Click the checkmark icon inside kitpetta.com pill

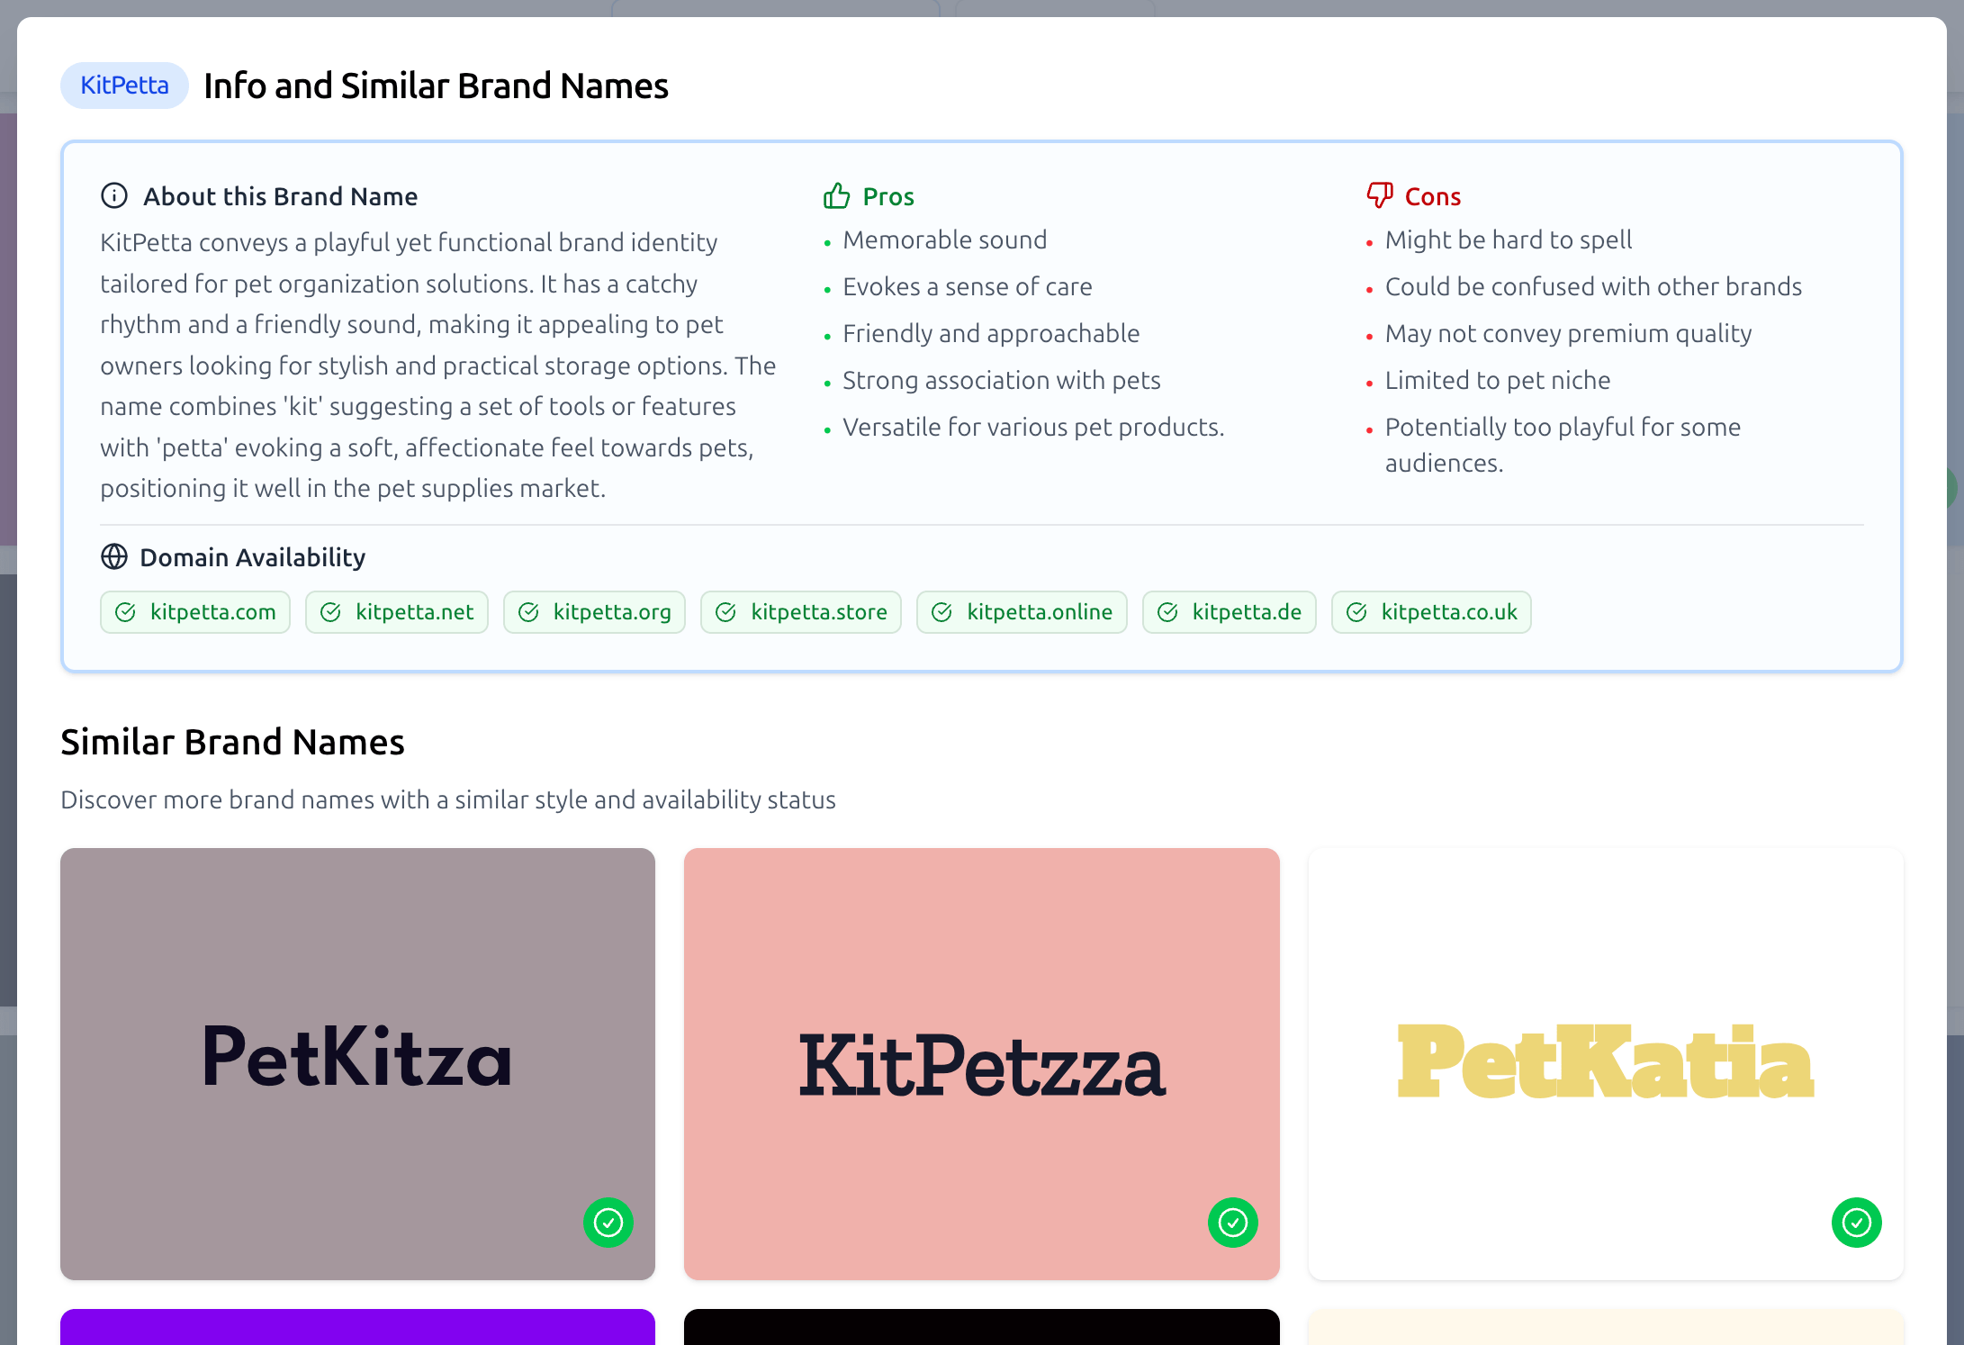tap(126, 612)
